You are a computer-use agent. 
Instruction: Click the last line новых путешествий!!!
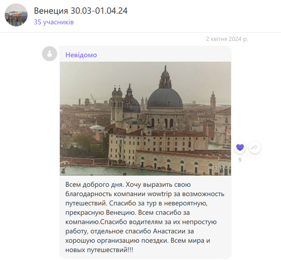(x=99, y=250)
